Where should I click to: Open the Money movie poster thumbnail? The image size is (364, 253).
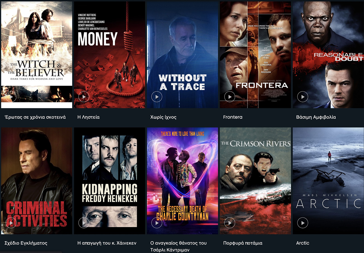[x=109, y=55]
